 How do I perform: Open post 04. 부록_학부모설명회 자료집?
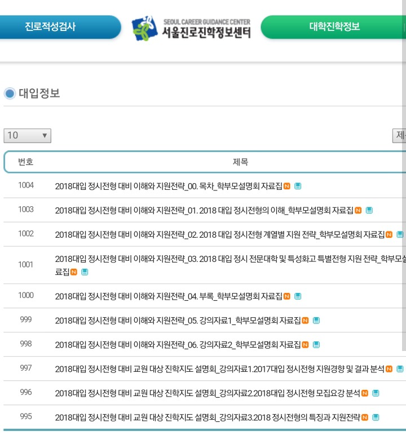[x=169, y=296]
